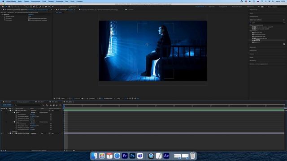The height and width of the screenshot is (161, 287).
Task: Open Premiere Pro from the Dock
Action: pos(125,156)
